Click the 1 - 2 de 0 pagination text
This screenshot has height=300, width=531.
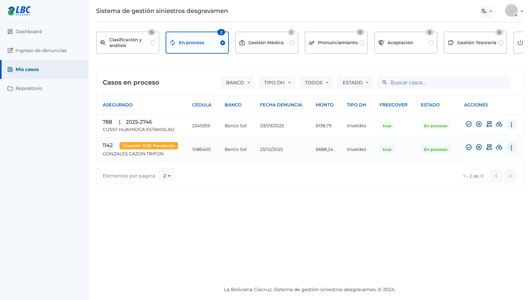point(473,176)
